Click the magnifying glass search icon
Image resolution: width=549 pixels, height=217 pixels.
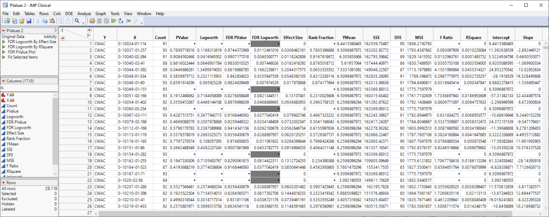point(77,21)
